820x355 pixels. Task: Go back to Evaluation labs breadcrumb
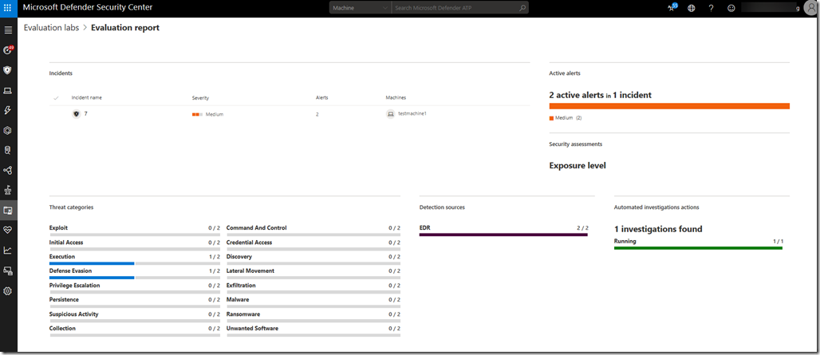click(51, 28)
